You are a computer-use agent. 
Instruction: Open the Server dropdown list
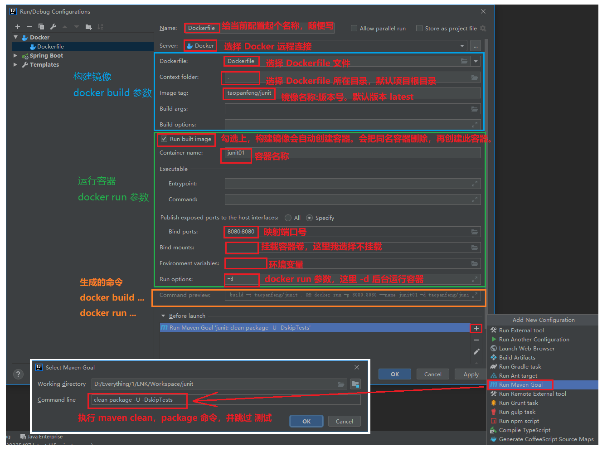(462, 46)
